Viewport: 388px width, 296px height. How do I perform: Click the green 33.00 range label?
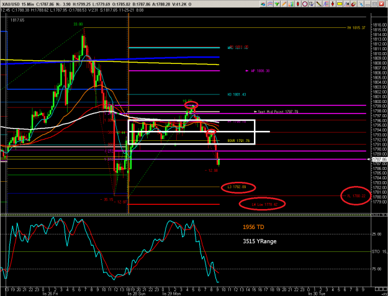click(78, 24)
